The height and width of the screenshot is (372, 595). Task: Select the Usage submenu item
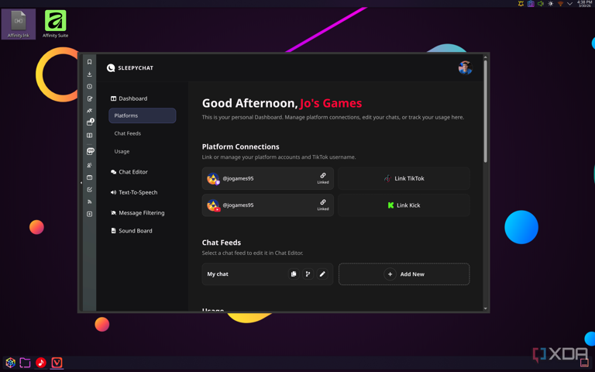click(122, 151)
